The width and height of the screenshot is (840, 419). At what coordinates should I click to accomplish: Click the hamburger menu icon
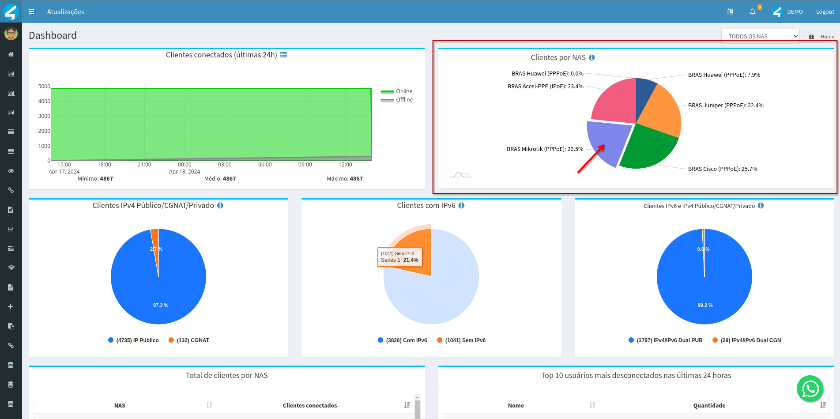tap(31, 11)
